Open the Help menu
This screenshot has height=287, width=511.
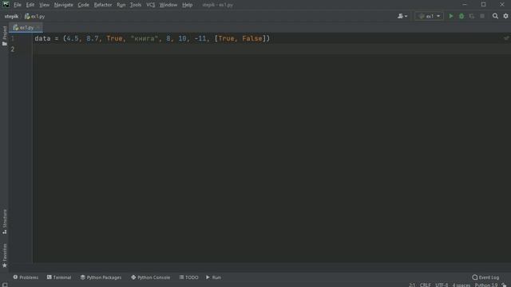click(x=187, y=5)
